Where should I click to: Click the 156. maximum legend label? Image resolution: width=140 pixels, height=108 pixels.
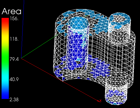tap(14, 18)
